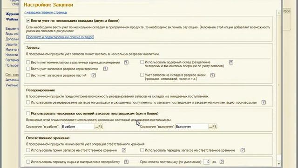Enable transferring stock to safe custody
Image resolution: width=298 pixels, height=168 pixels.
(142, 150)
